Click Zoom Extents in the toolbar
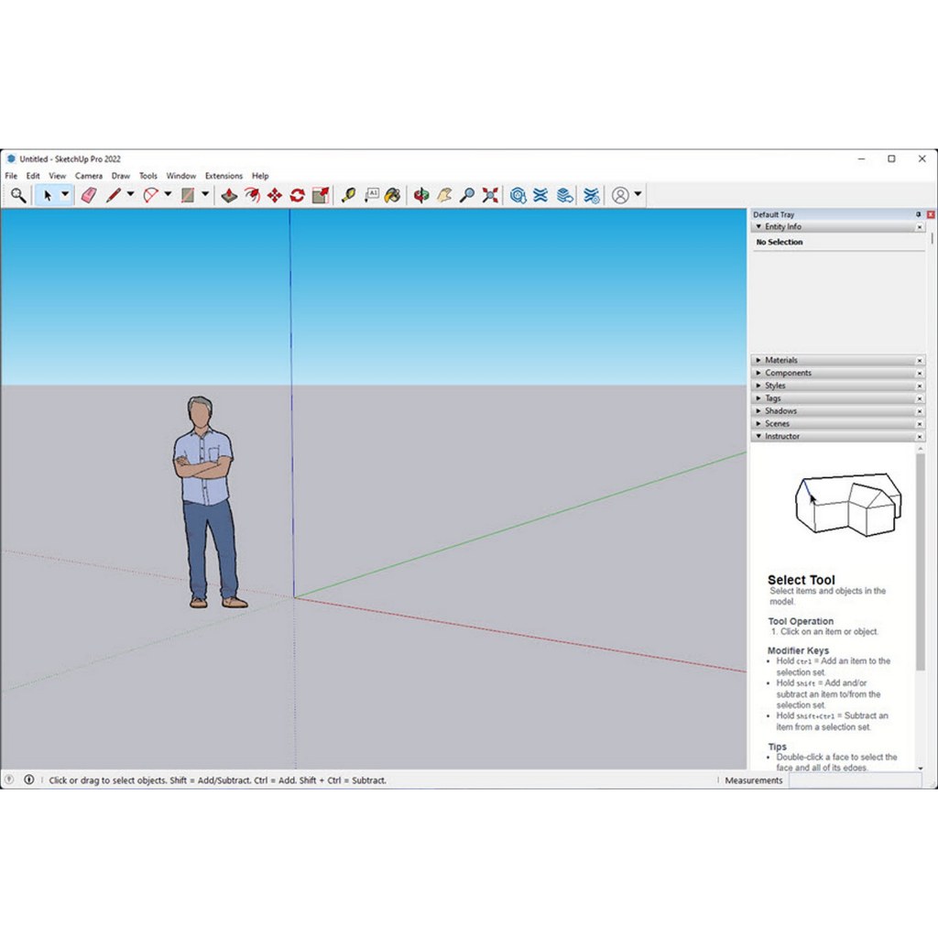938x938 pixels. point(490,194)
